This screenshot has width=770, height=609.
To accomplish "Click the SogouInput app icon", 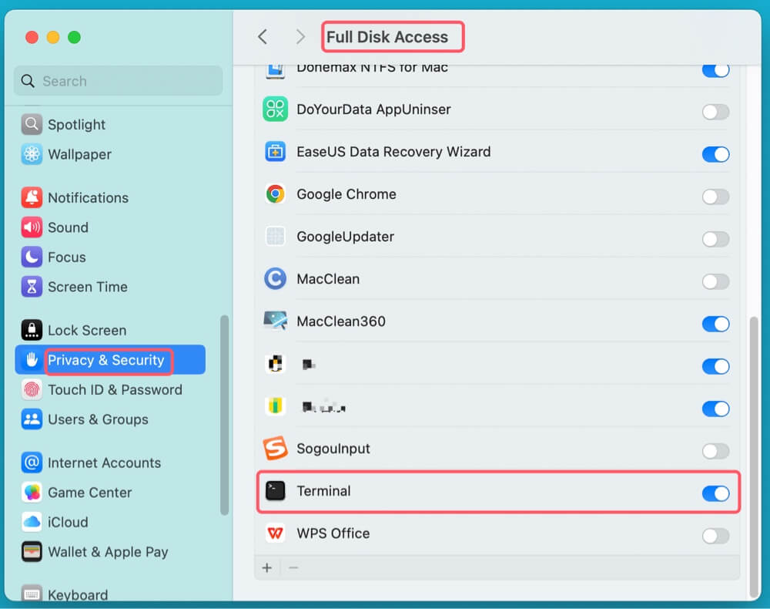I will click(275, 449).
